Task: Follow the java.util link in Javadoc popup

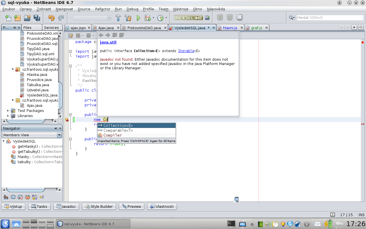Action: [108, 42]
